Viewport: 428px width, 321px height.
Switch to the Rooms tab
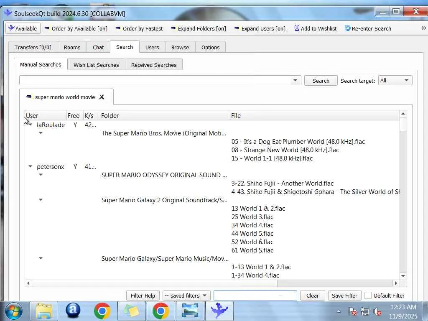[x=72, y=47]
